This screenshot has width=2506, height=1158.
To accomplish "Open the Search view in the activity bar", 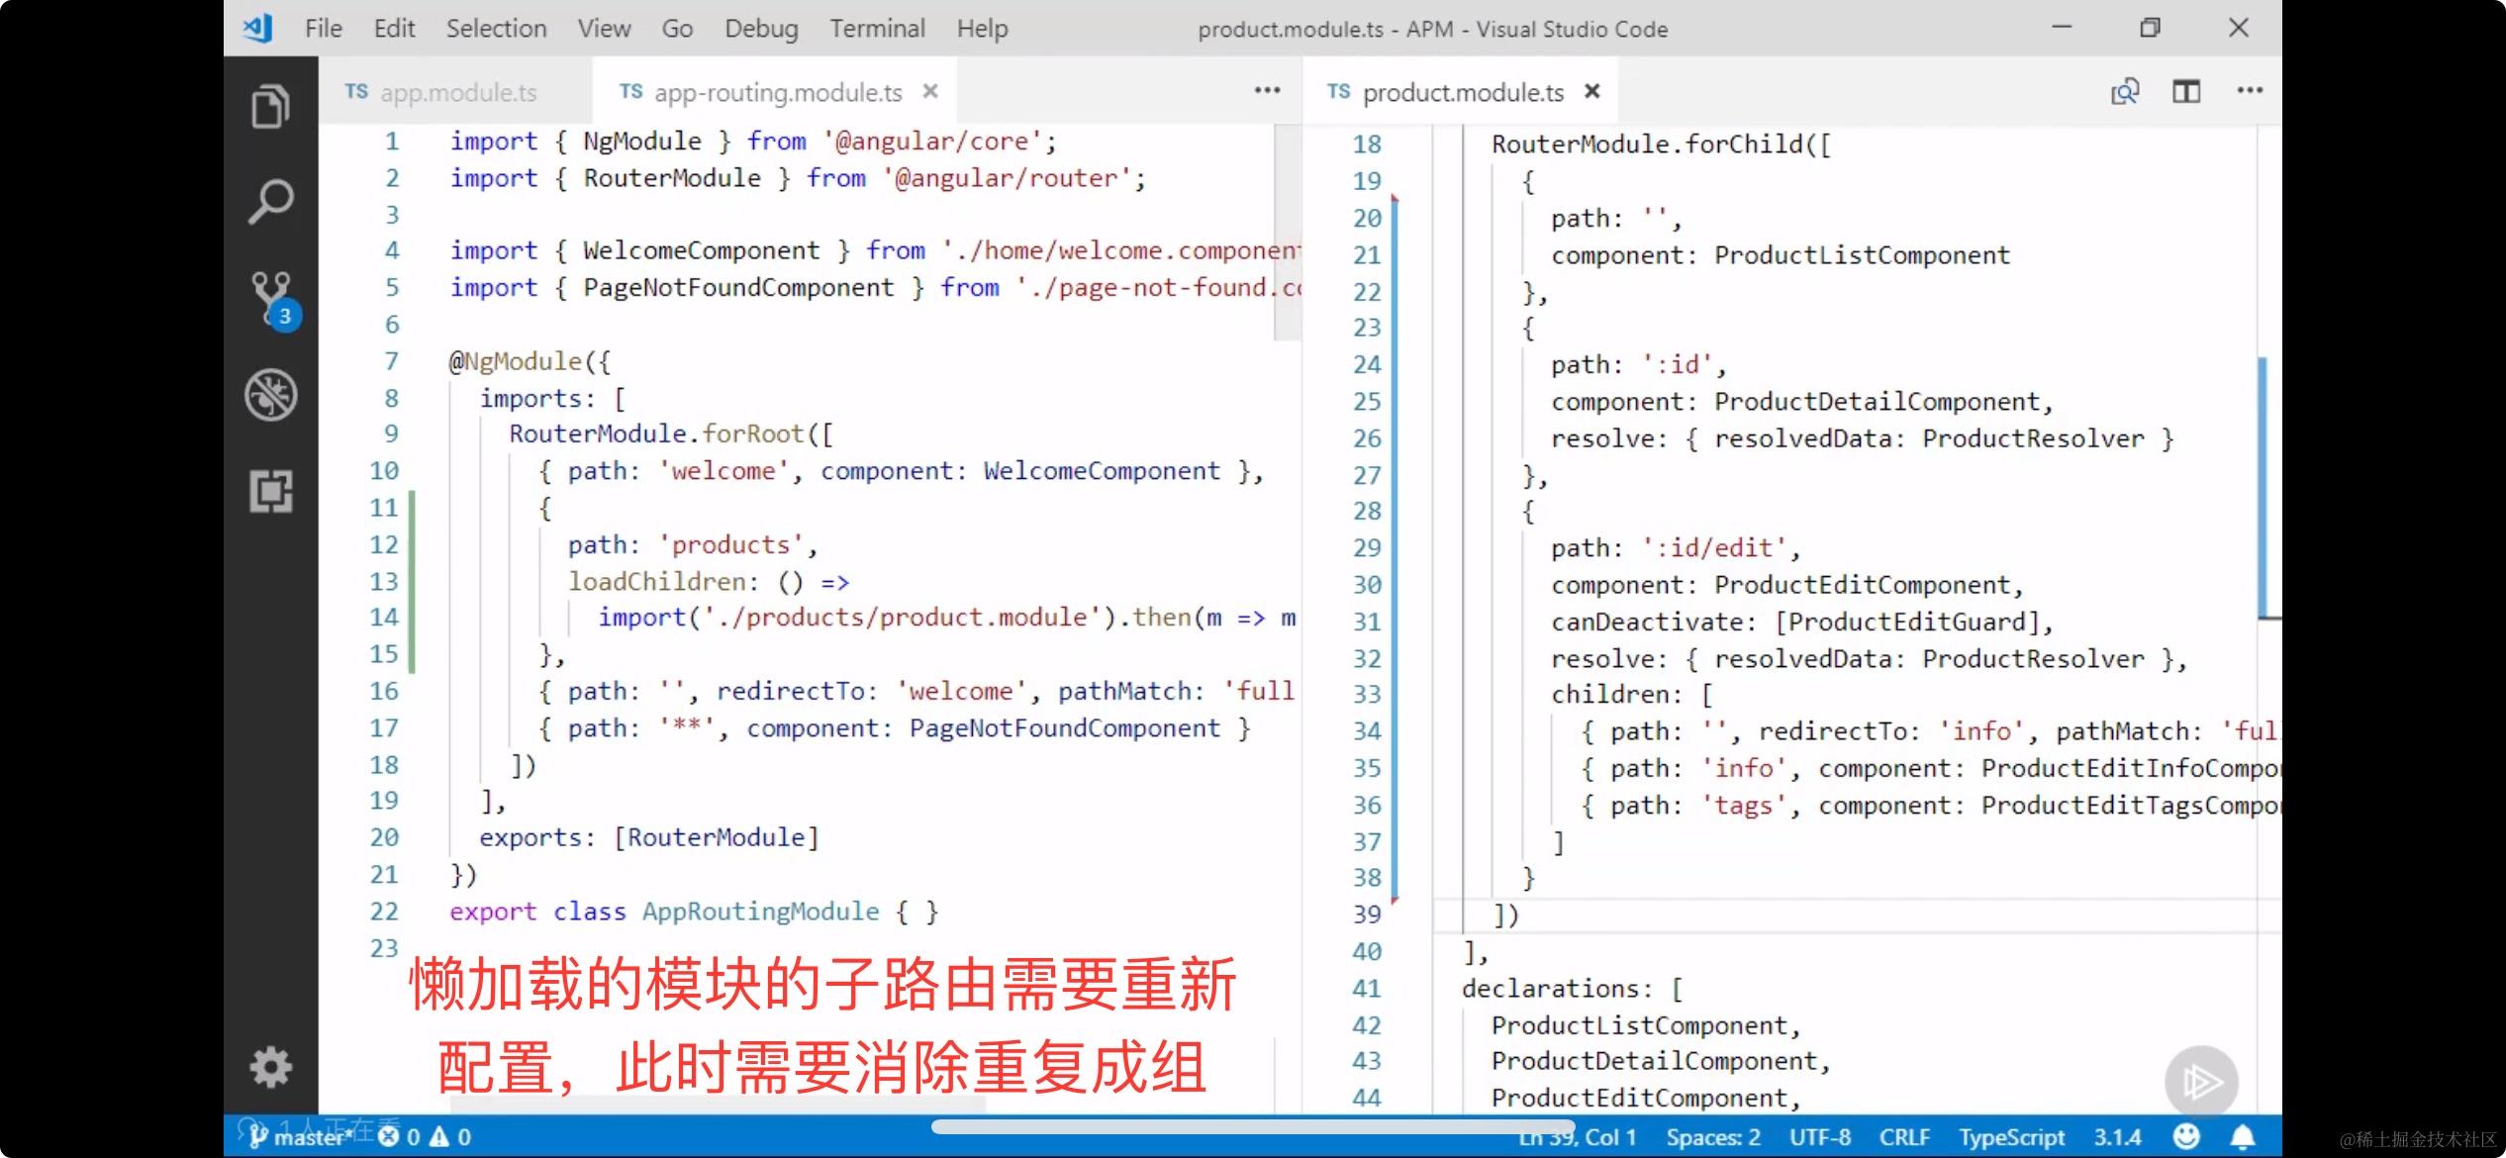I will pos(270,202).
